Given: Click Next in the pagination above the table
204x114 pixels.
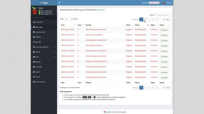Looking at the screenshot, I should click(x=168, y=20).
